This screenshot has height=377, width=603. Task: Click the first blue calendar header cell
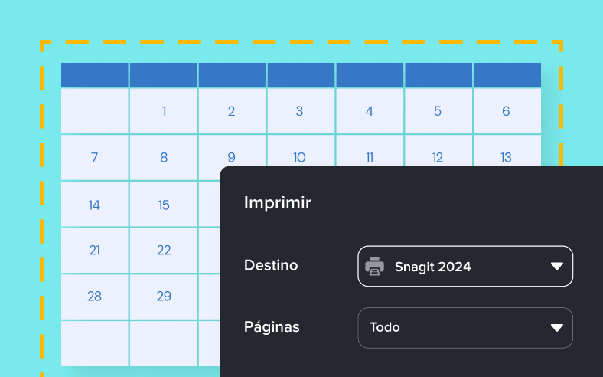coord(95,74)
